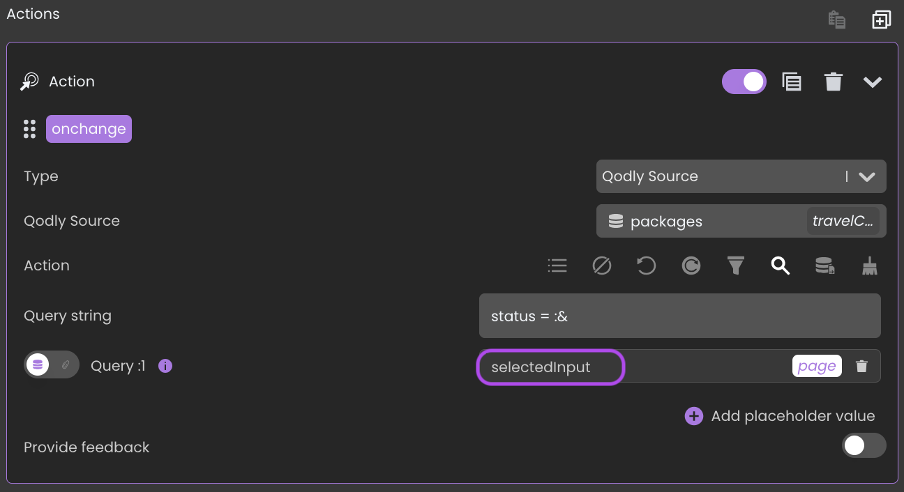Viewport: 904px width, 492px height.
Task: Click the info icon next to Query :1
Action: point(165,366)
